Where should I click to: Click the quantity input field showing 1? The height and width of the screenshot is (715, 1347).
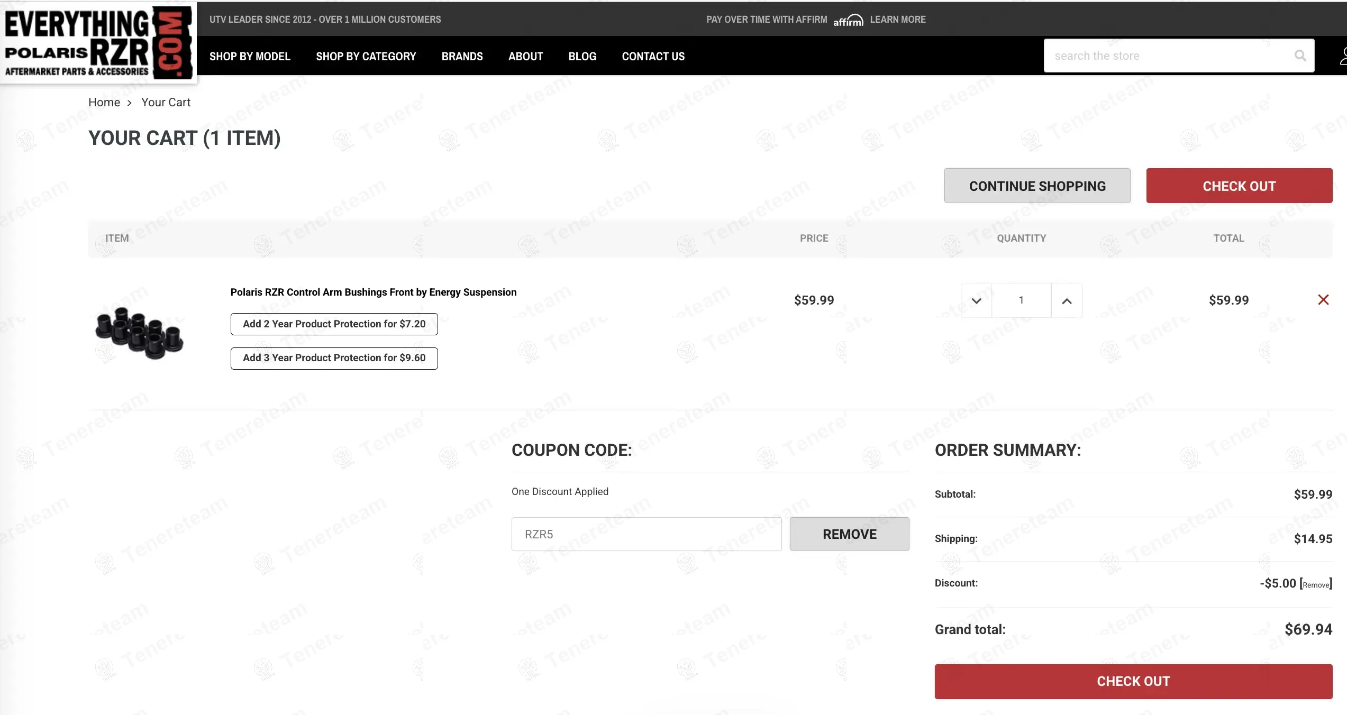click(1021, 300)
